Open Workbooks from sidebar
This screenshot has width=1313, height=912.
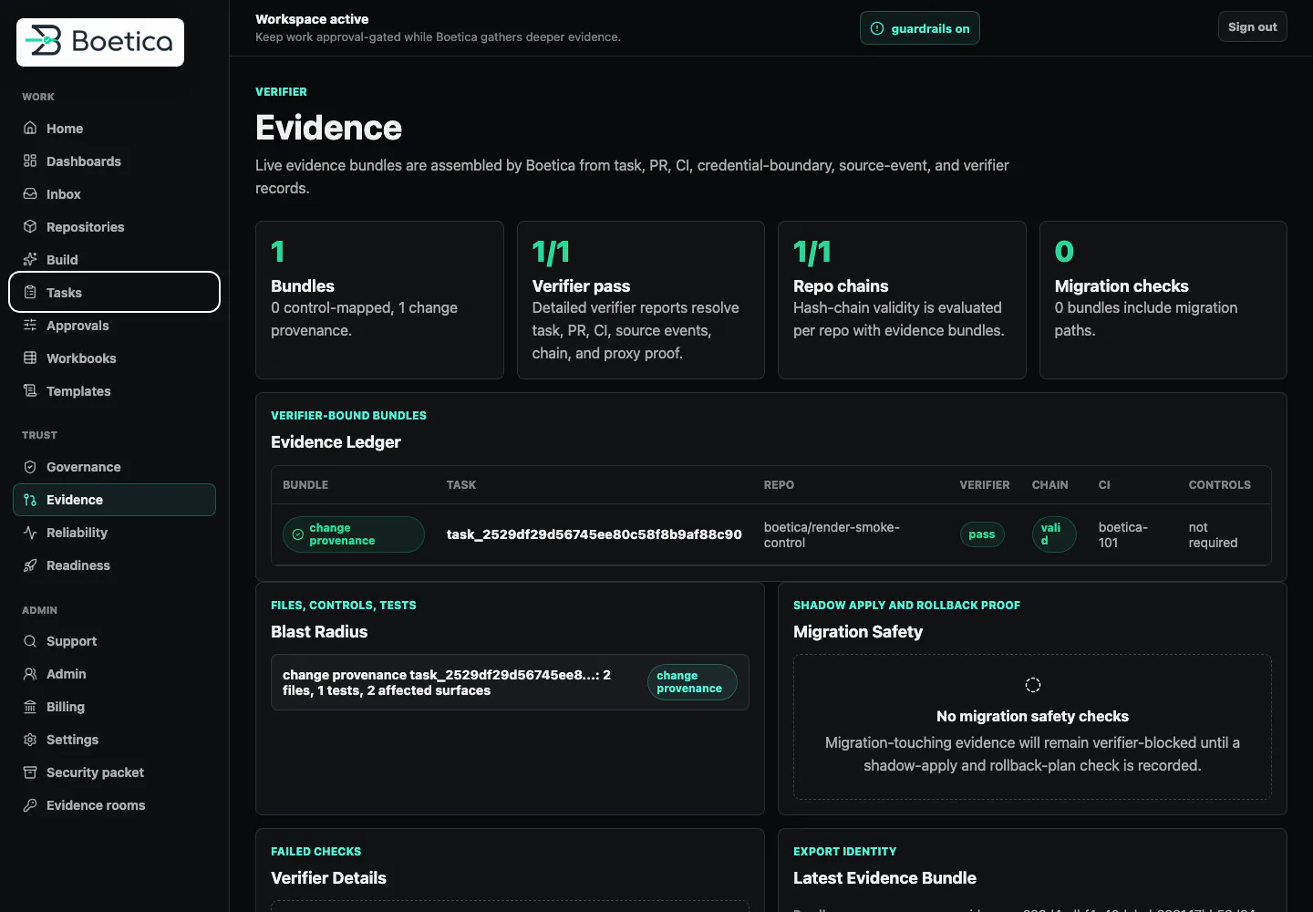click(114, 358)
